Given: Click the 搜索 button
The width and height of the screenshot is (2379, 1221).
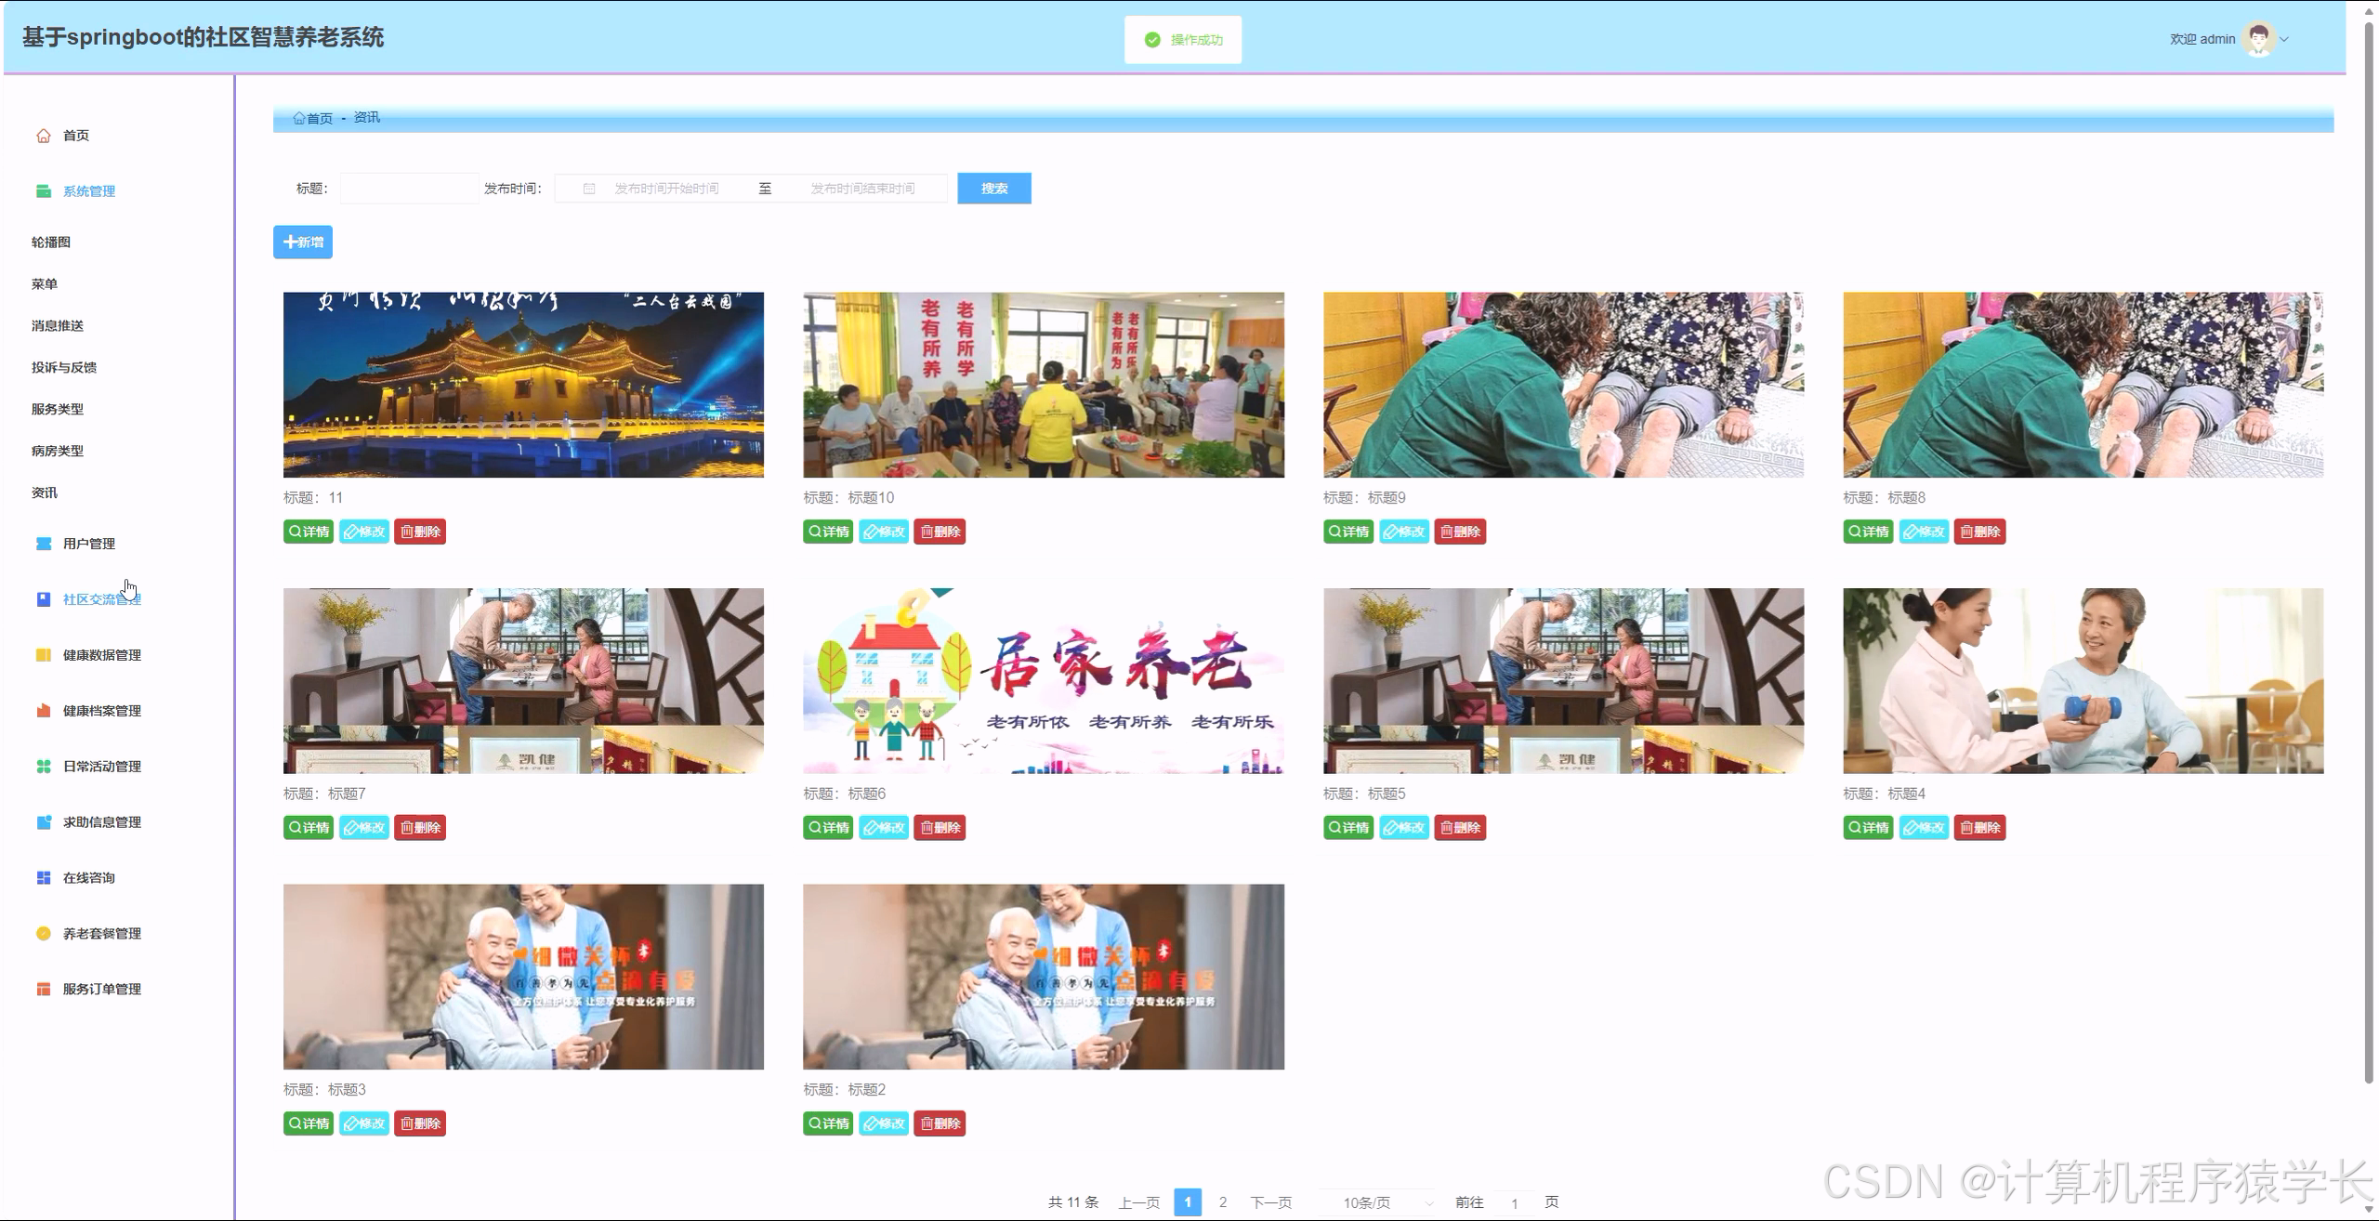Looking at the screenshot, I should point(993,189).
